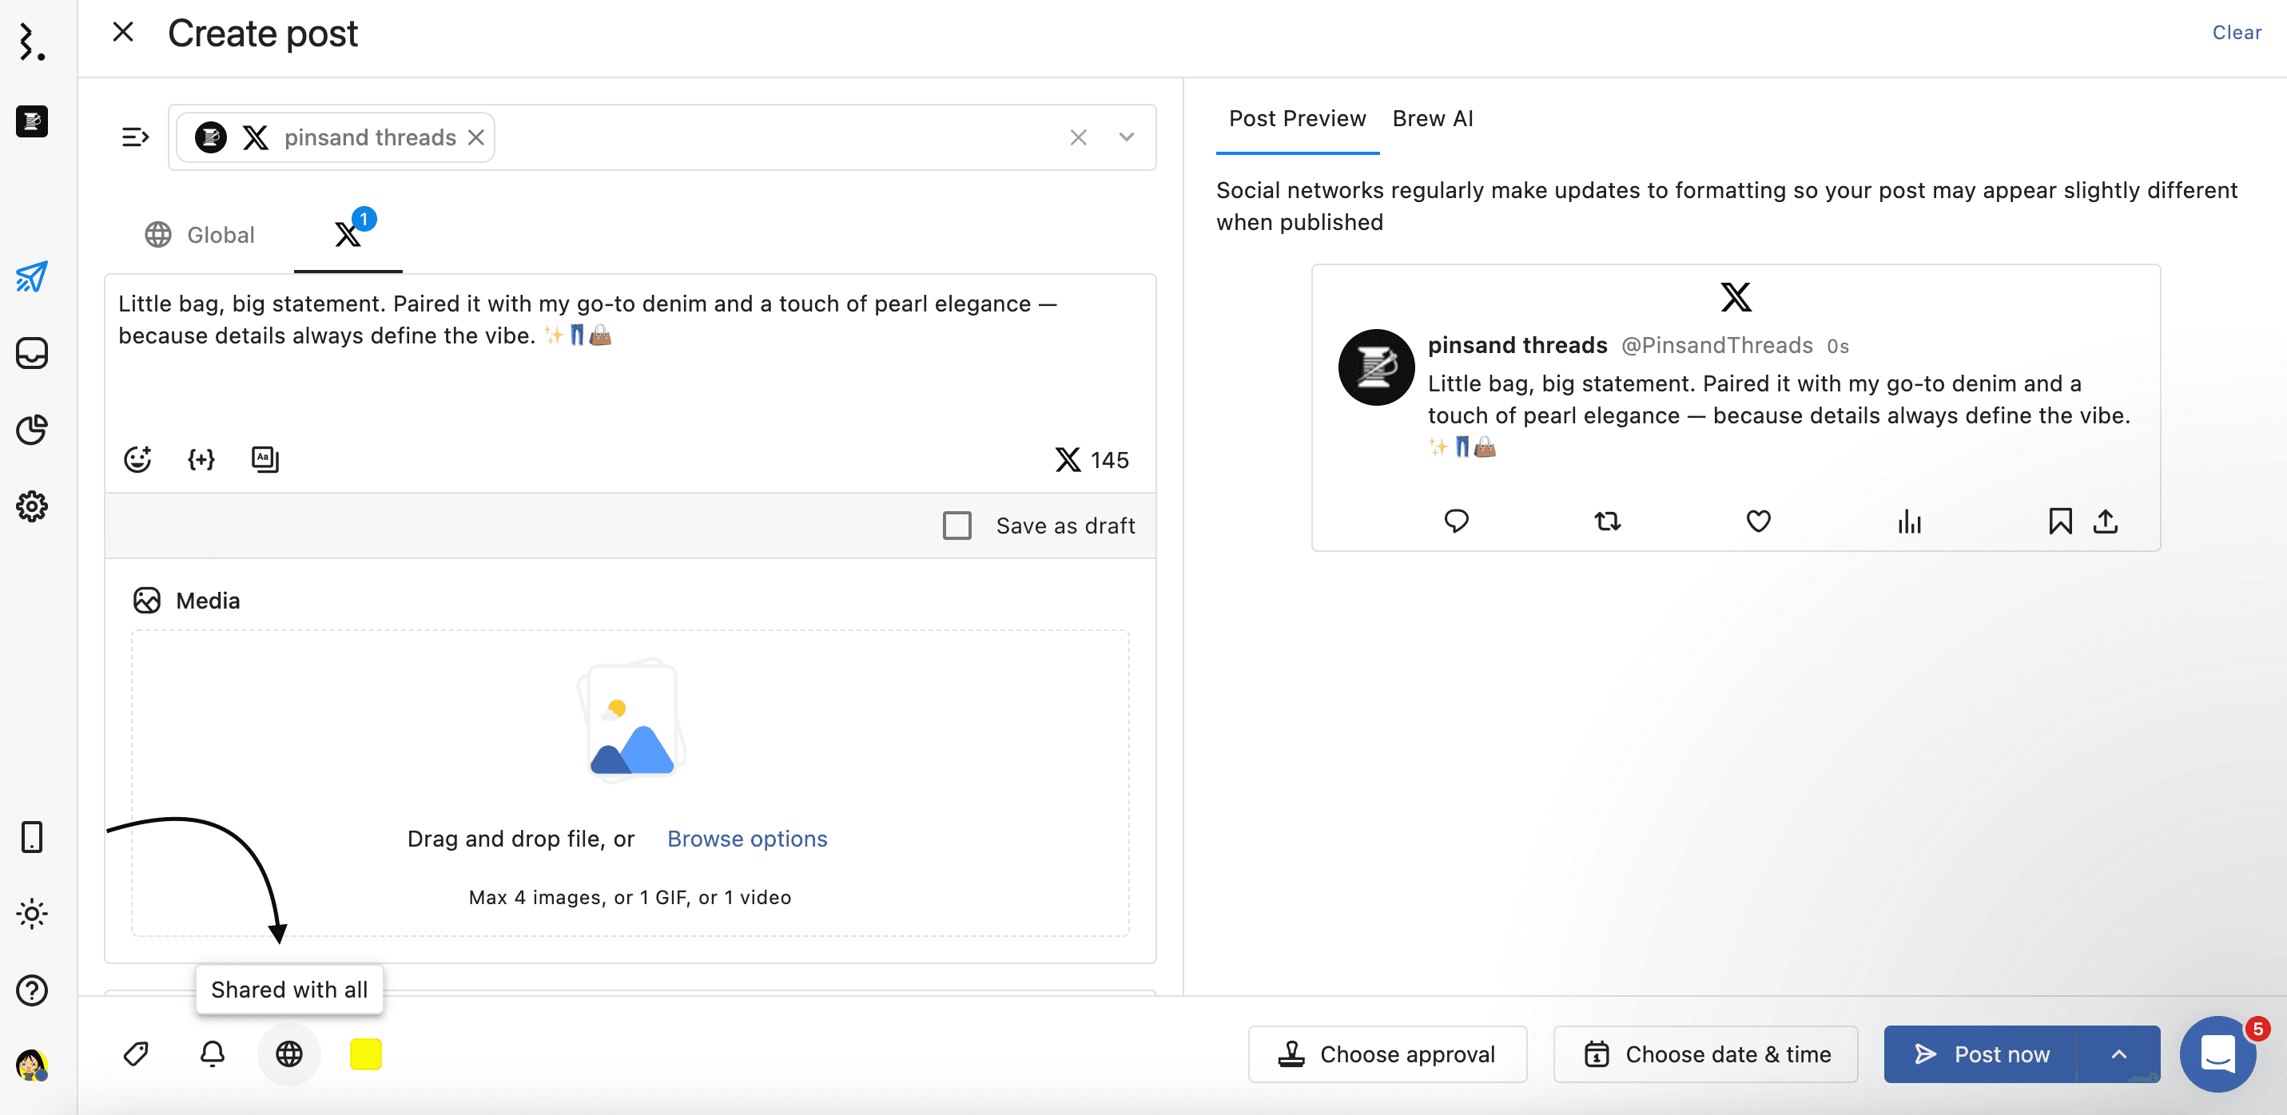Click the tag label icon
Viewport: 2287px width, 1115px height.
coord(136,1053)
